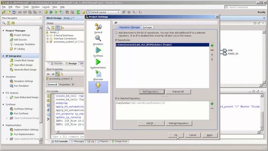Open the Default Layout dropdown

pos(103,12)
